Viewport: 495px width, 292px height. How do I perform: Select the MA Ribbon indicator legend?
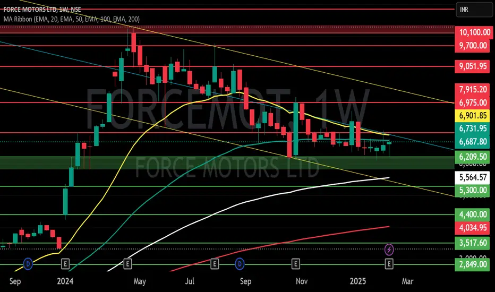71,19
